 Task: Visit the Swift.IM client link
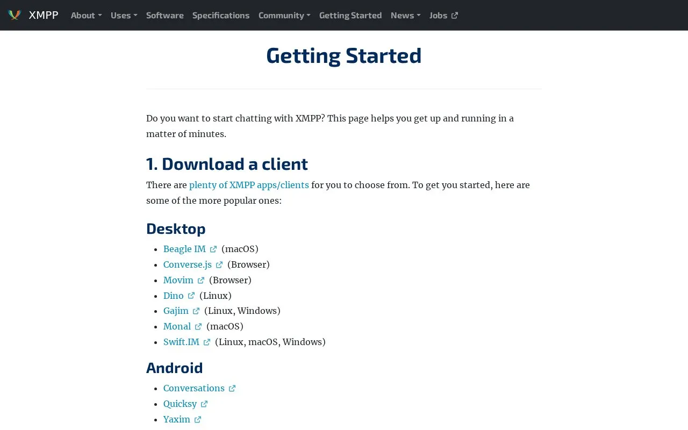tap(181, 342)
